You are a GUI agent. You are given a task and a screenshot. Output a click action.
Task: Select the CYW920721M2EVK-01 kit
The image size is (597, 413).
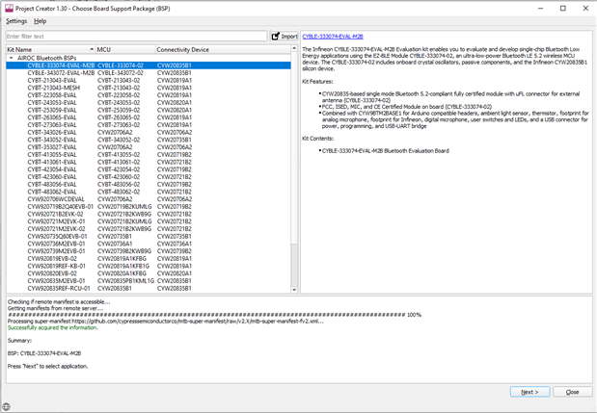[56, 221]
